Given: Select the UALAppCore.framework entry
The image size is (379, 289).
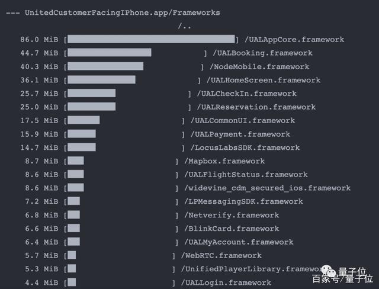Looking at the screenshot, I should pos(294,40).
